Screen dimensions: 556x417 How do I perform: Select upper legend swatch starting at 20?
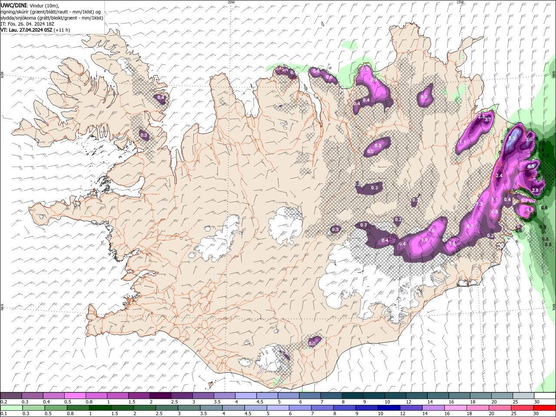pyautogui.click(x=503, y=396)
